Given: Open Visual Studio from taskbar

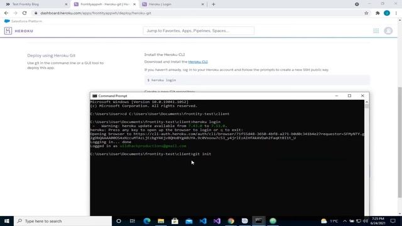Looking at the screenshot, I should [x=217, y=221].
